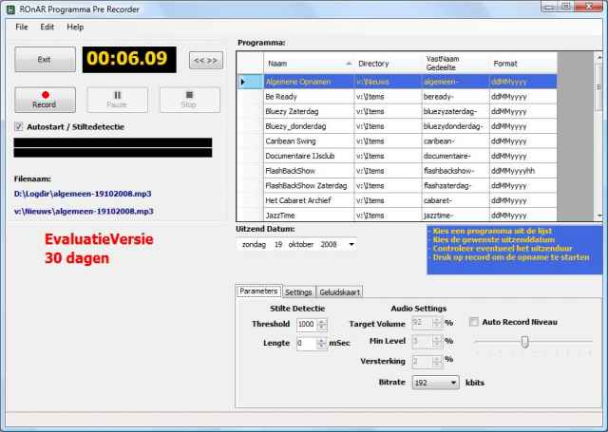Open the Uitzend Datum date picker dropdown
The image size is (608, 432).
pos(351,244)
